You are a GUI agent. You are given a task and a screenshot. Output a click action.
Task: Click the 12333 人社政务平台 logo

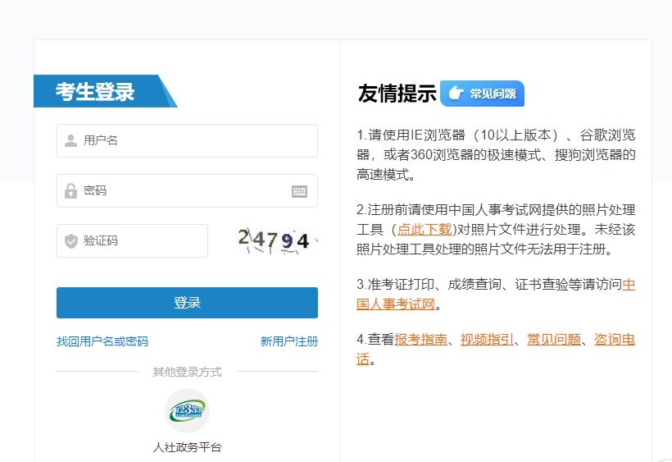[x=187, y=410]
